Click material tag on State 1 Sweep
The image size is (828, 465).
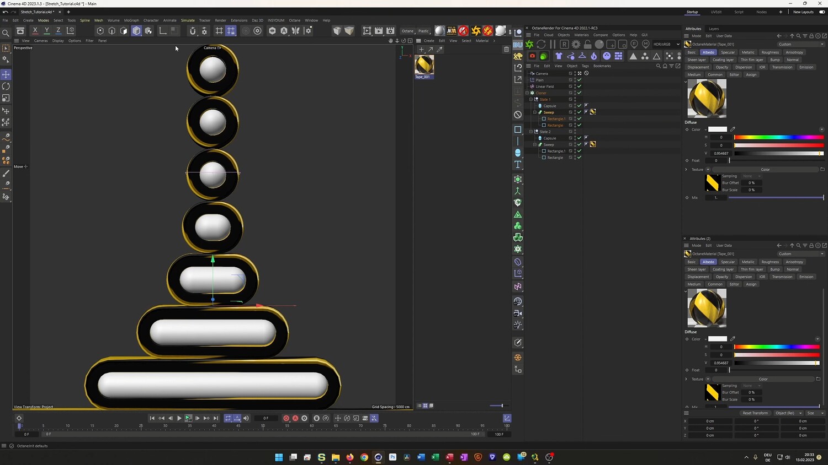point(593,112)
